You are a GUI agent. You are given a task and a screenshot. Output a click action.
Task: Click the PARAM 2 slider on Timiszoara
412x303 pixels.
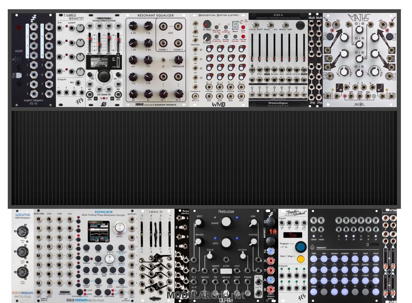[x=99, y=42]
